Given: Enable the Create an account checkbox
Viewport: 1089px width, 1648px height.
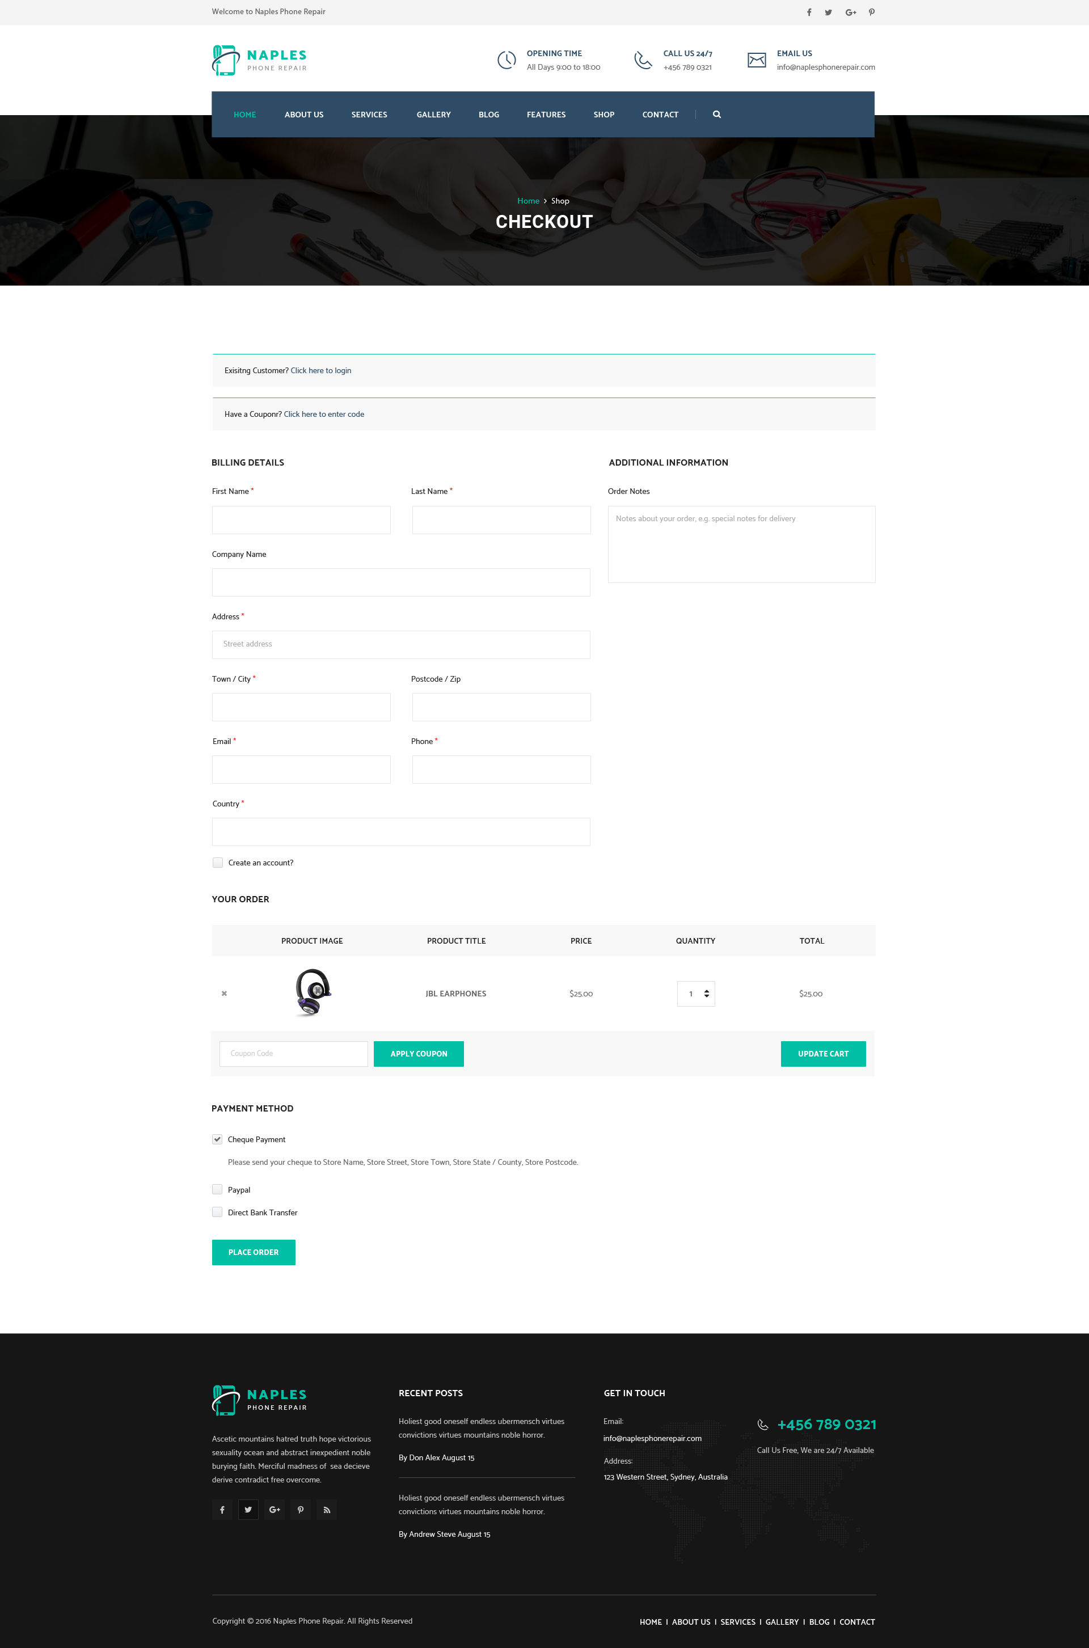Looking at the screenshot, I should (x=218, y=863).
